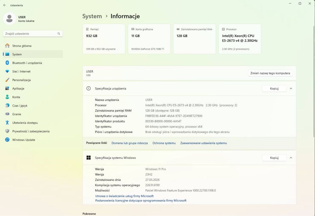The width and height of the screenshot is (315, 216).
Task: Click the 64-bitowy system operacyjny value
Action: [174, 127]
